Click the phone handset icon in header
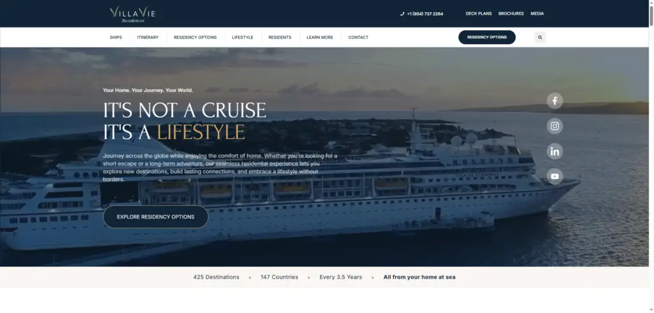The height and width of the screenshot is (313, 654). (x=402, y=14)
